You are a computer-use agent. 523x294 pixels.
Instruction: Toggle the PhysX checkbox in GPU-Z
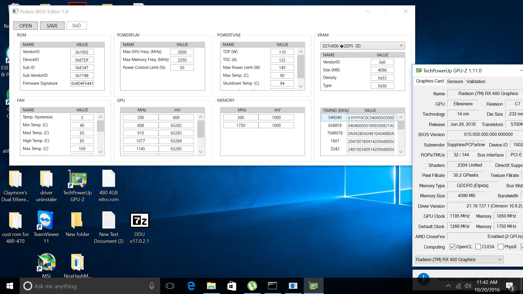(500, 247)
